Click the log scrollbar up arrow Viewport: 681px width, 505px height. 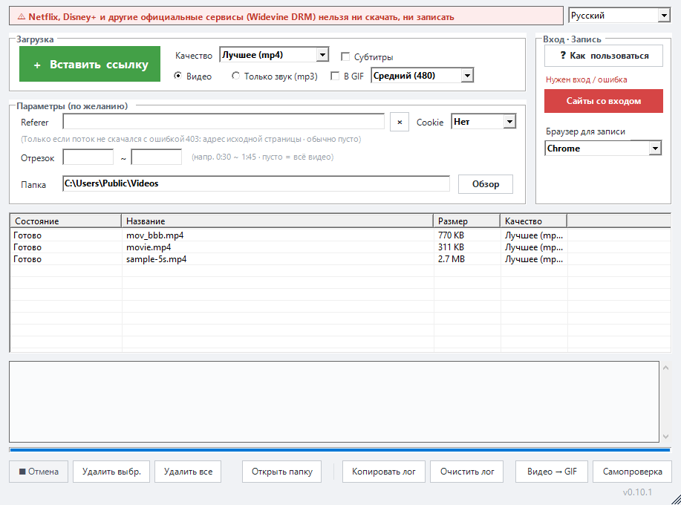tap(665, 368)
